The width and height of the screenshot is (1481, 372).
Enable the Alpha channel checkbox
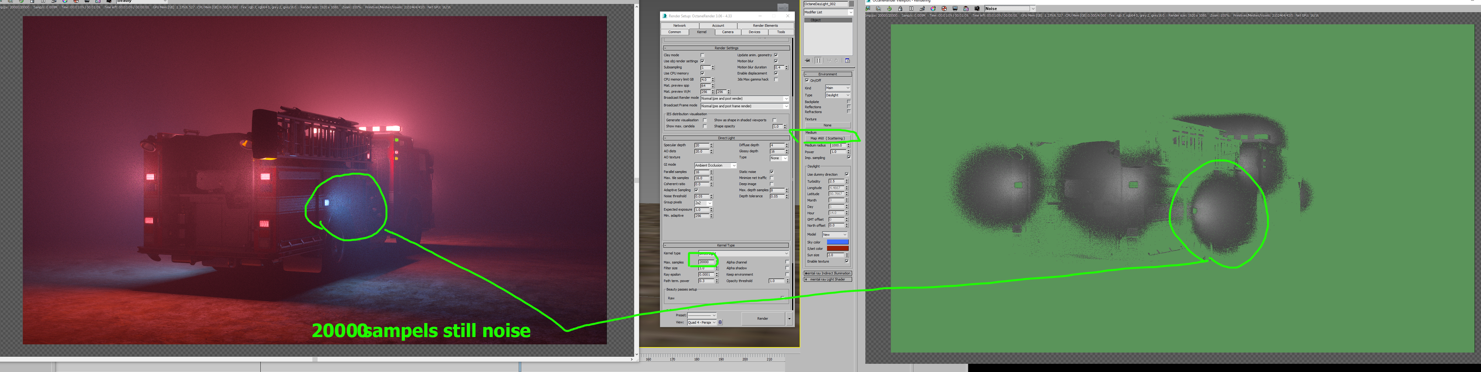click(787, 262)
